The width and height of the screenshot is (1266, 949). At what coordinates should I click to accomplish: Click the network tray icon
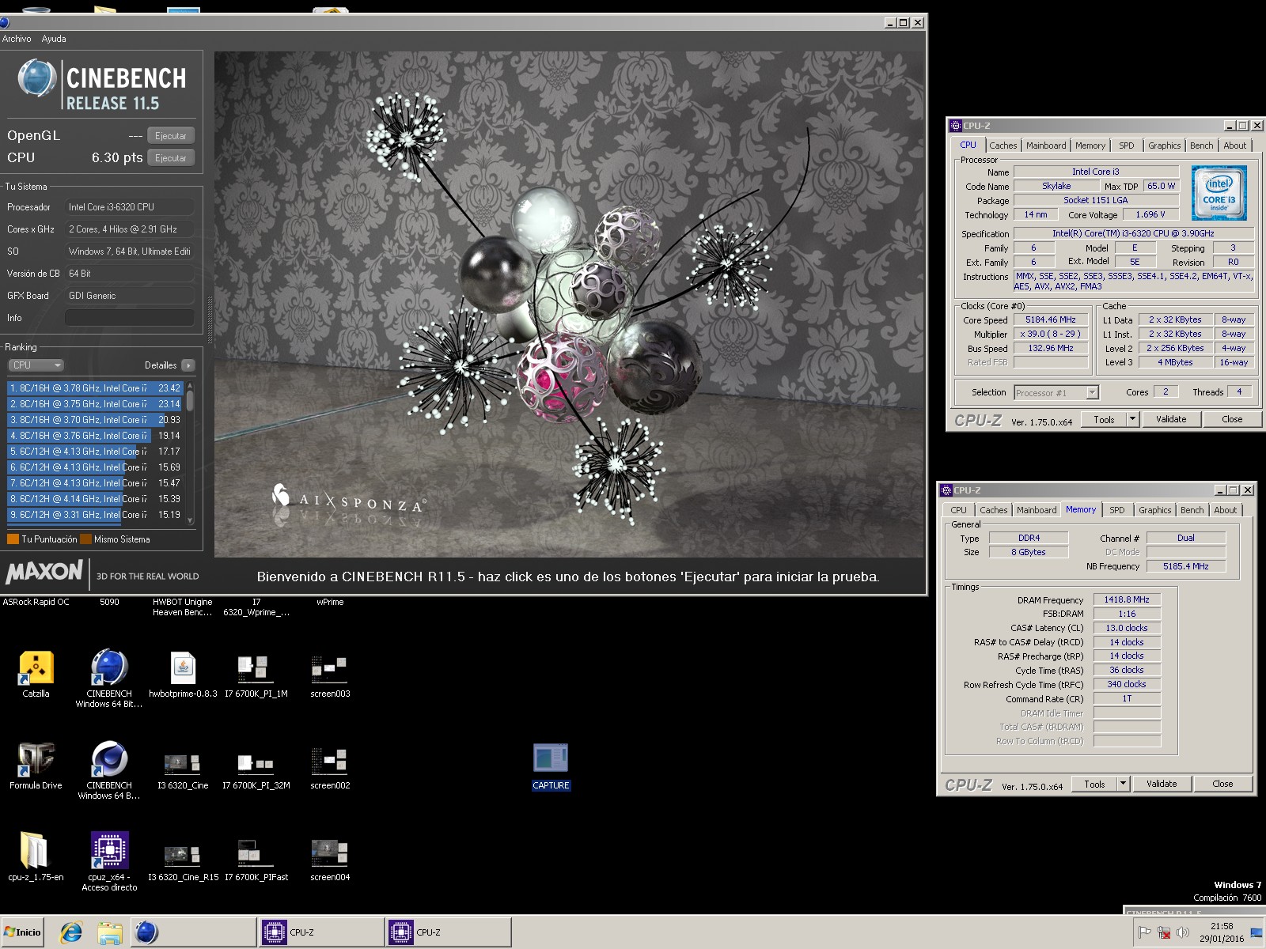(x=1163, y=932)
